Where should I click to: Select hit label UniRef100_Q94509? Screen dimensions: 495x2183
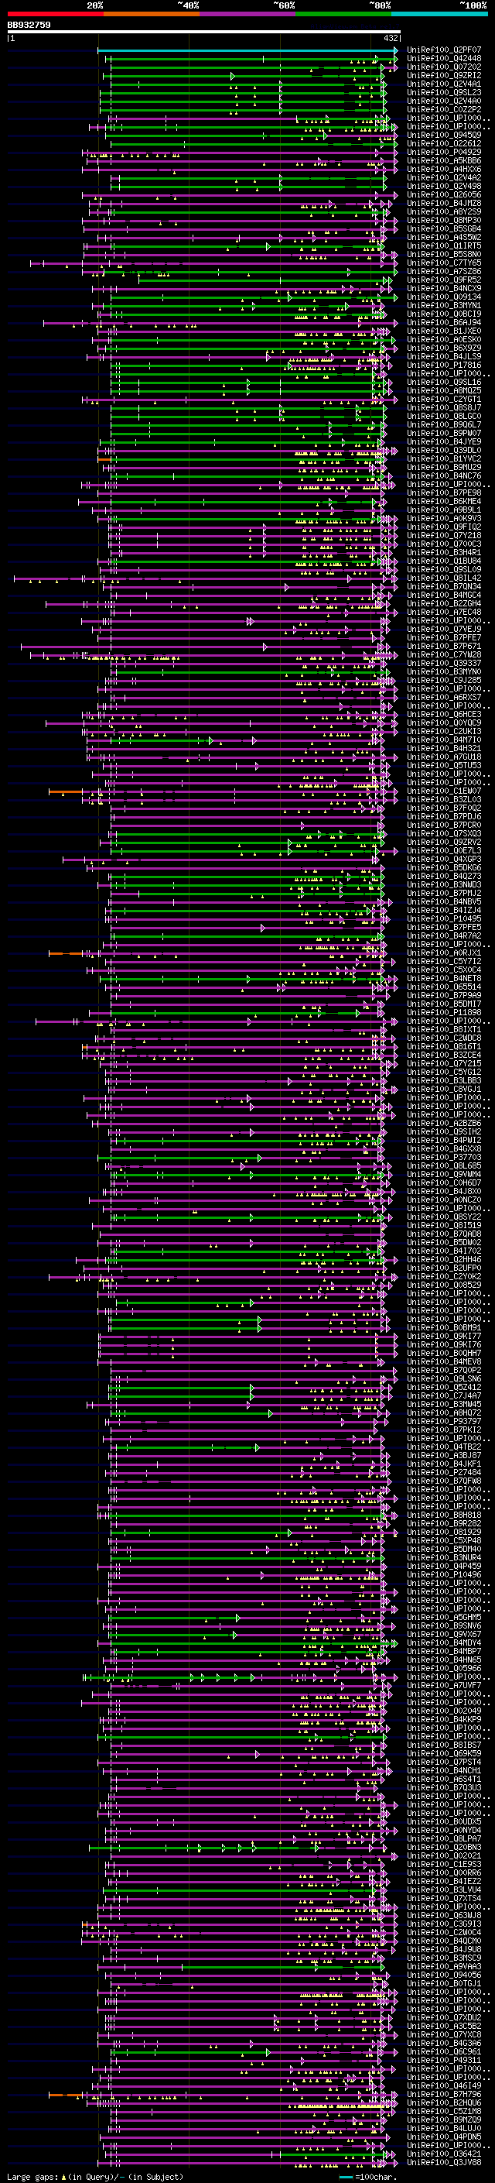point(444,135)
